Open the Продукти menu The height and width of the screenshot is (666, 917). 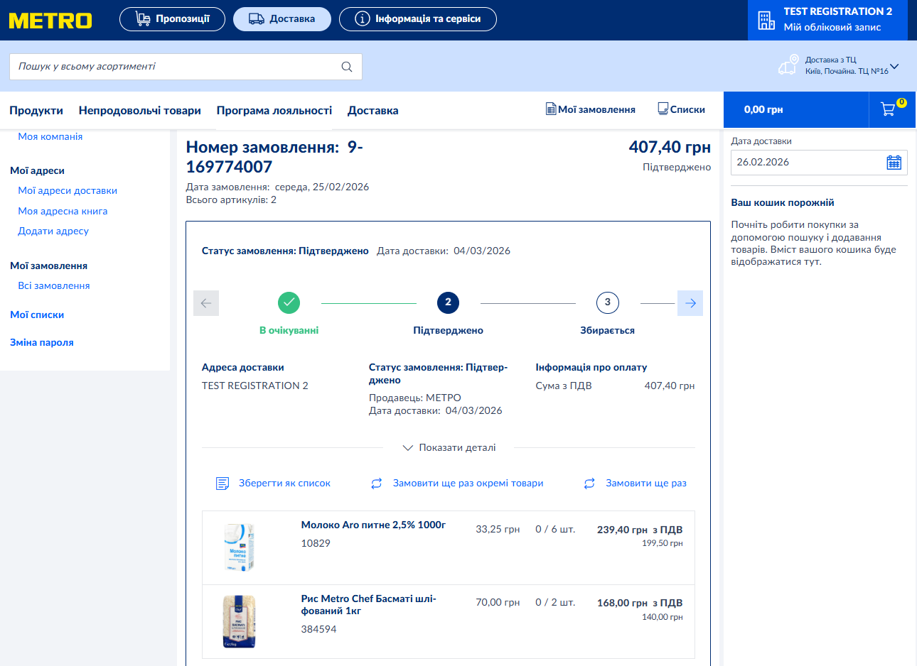pyautogui.click(x=36, y=111)
